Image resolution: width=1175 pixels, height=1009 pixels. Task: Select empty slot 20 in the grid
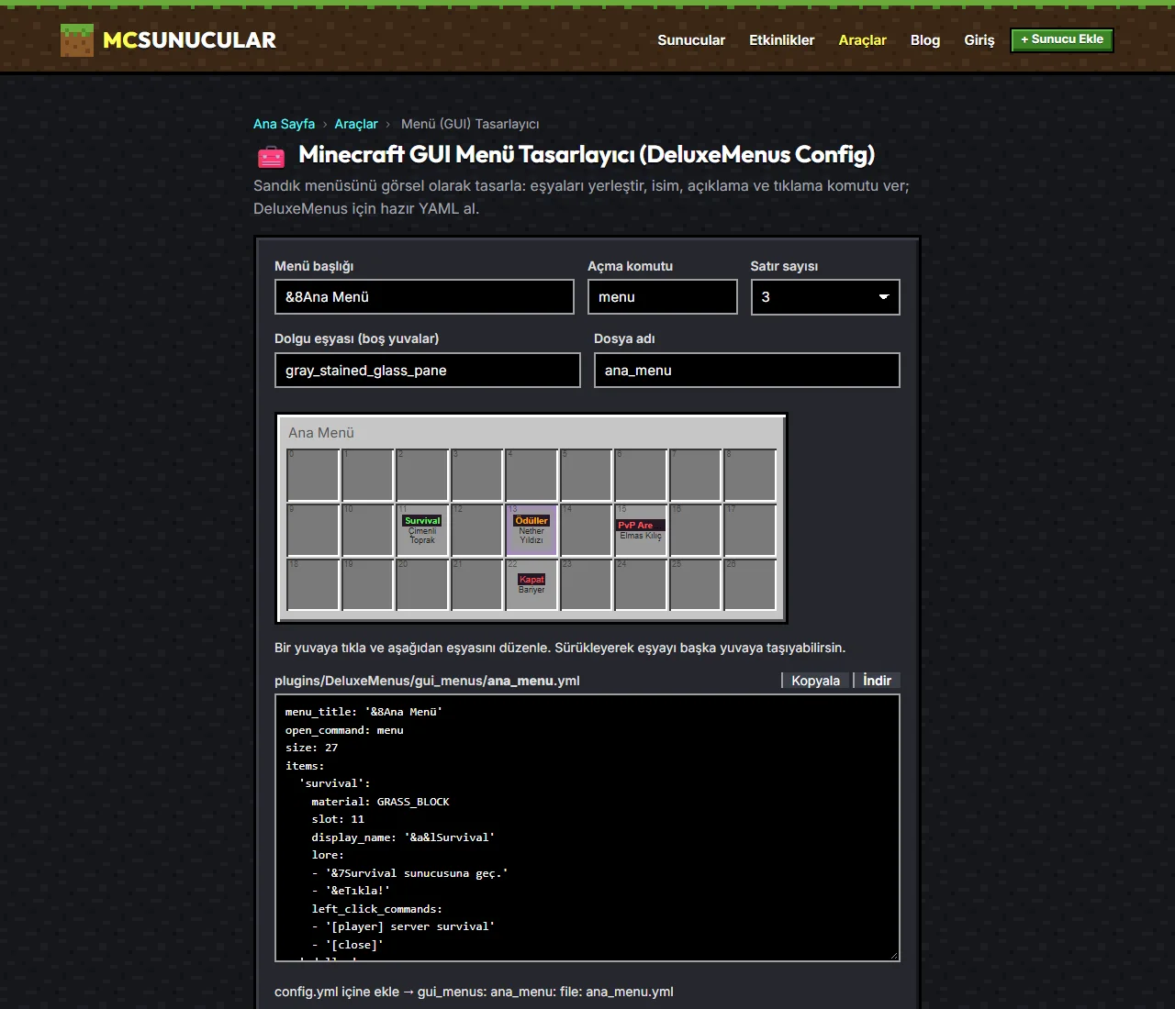(422, 585)
